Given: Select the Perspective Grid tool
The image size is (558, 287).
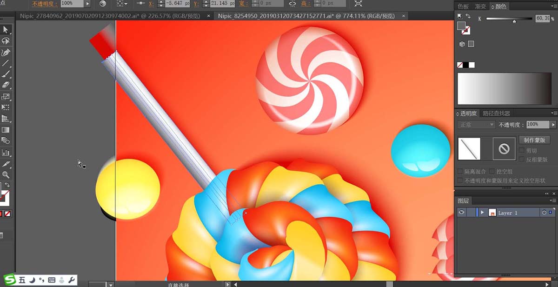Looking at the screenshot, I should 6,119.
